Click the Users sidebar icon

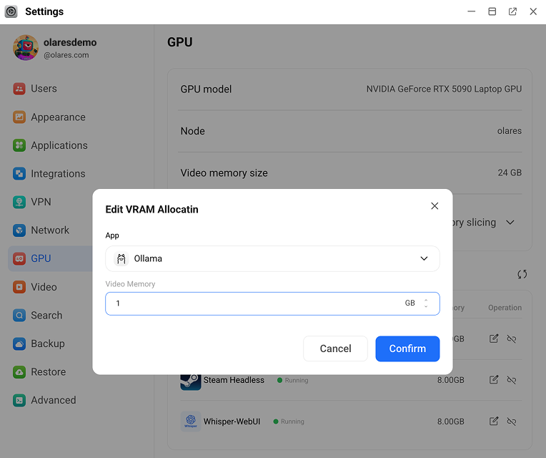pos(19,89)
